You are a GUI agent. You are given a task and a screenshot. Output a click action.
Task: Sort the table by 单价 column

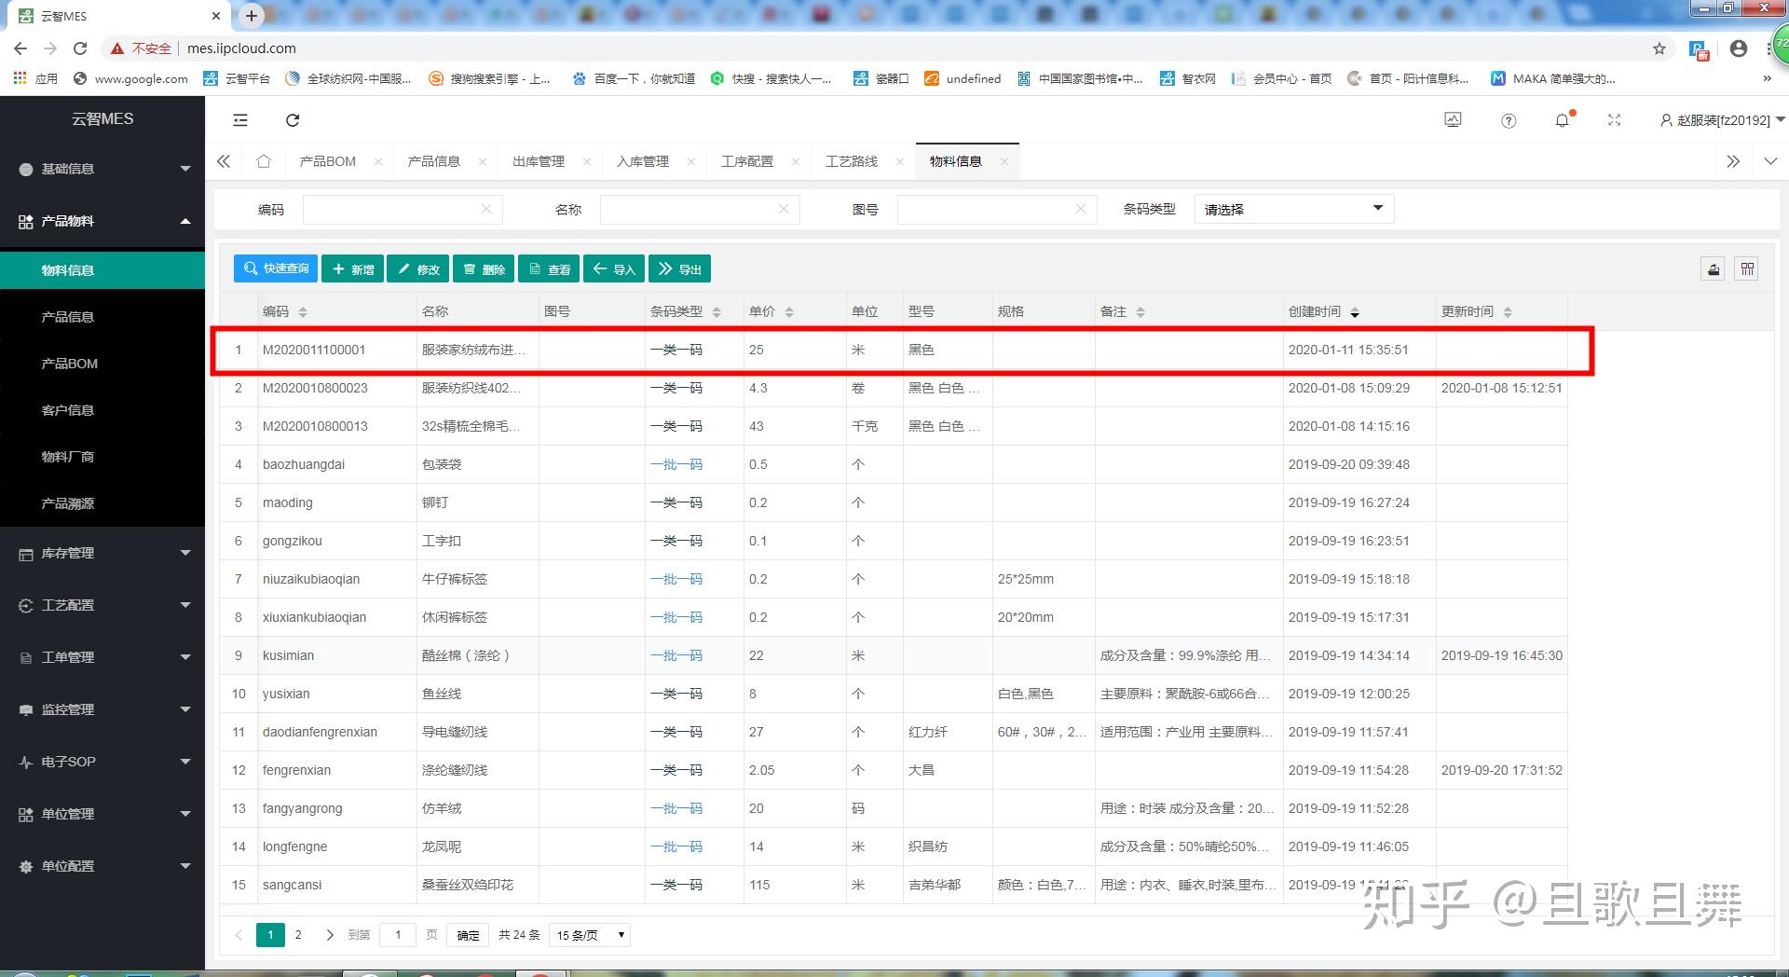[789, 312]
